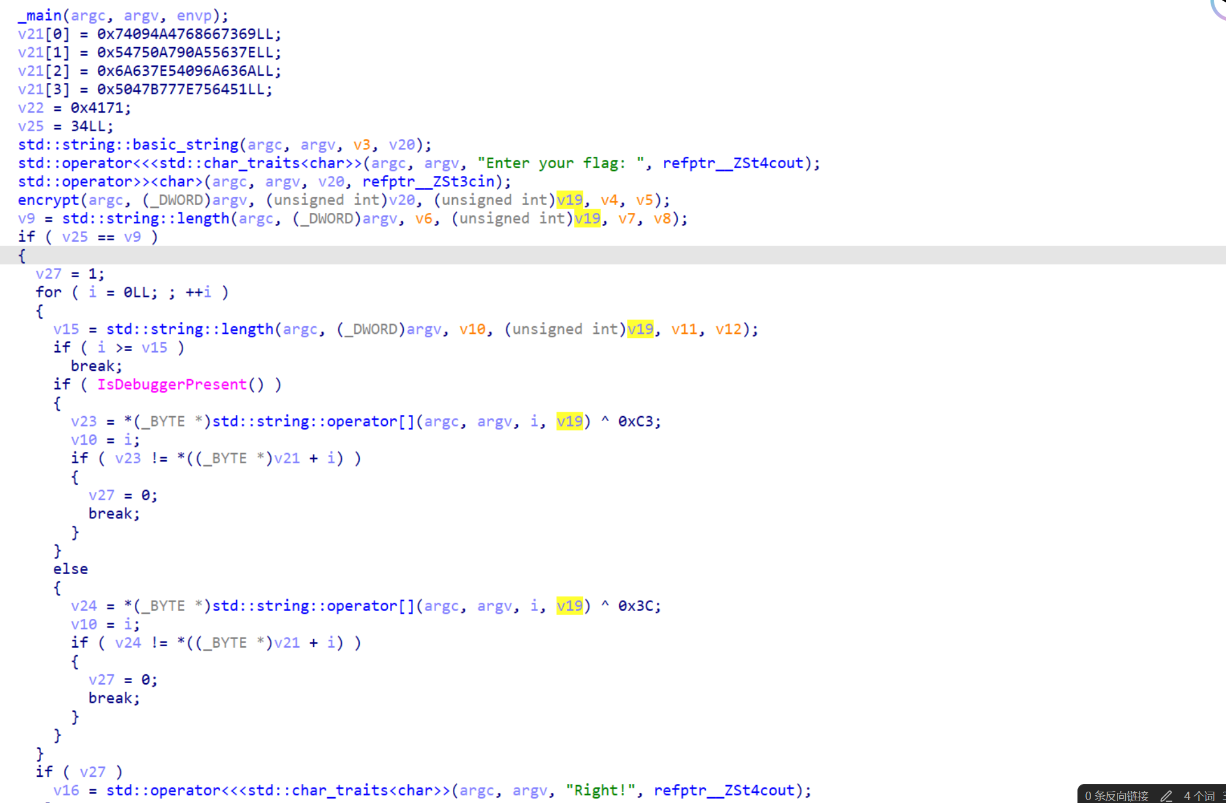Click the _main function call at top
Image resolution: width=1226 pixels, height=803 pixels.
40,15
